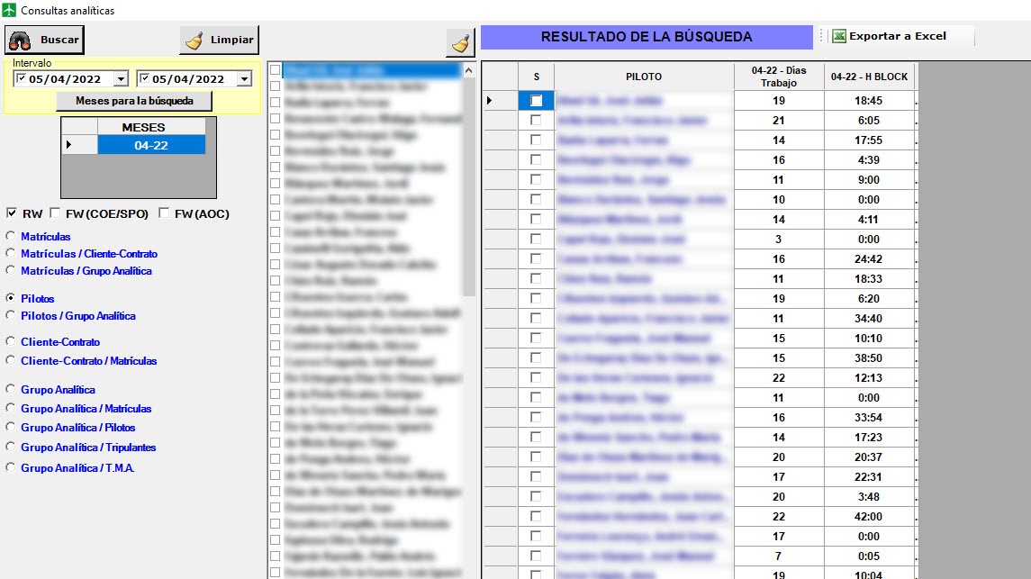
Task: Uncheck the RW checkbox
Action: [x=12, y=213]
